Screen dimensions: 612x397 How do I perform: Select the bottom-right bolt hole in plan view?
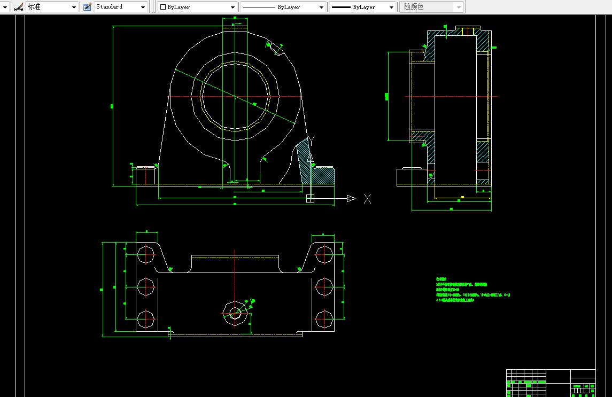pos(324,319)
